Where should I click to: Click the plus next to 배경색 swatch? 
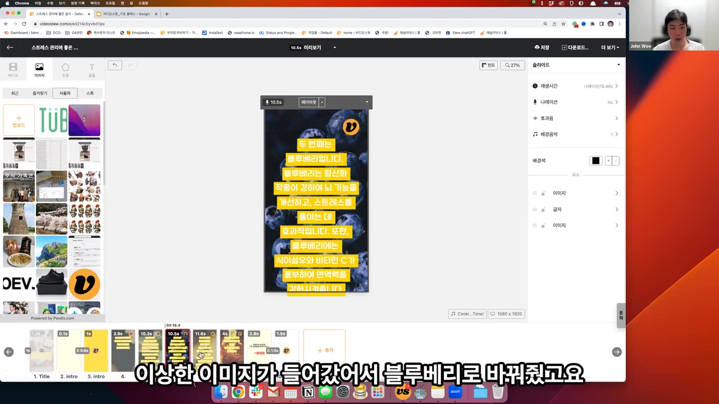point(608,161)
